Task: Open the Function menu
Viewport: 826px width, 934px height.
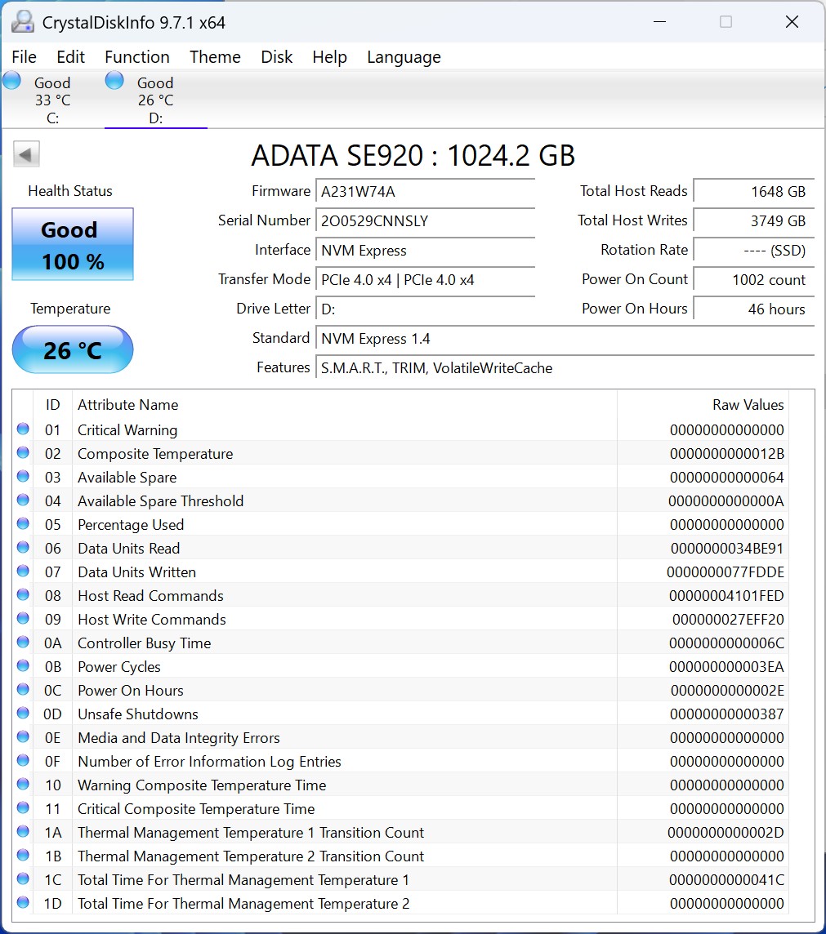Action: 137,57
